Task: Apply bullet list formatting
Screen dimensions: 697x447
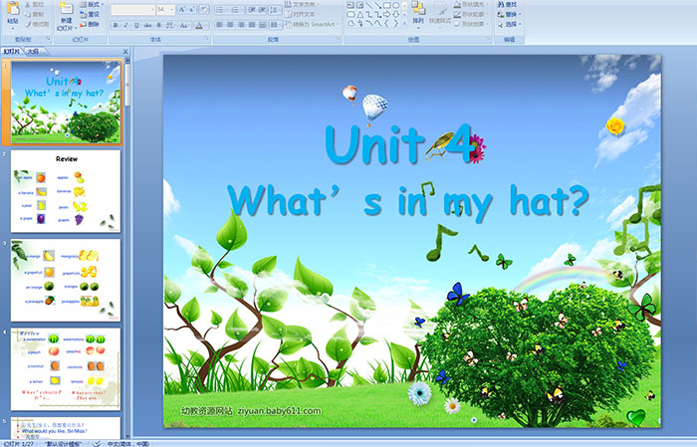Action: [221, 10]
